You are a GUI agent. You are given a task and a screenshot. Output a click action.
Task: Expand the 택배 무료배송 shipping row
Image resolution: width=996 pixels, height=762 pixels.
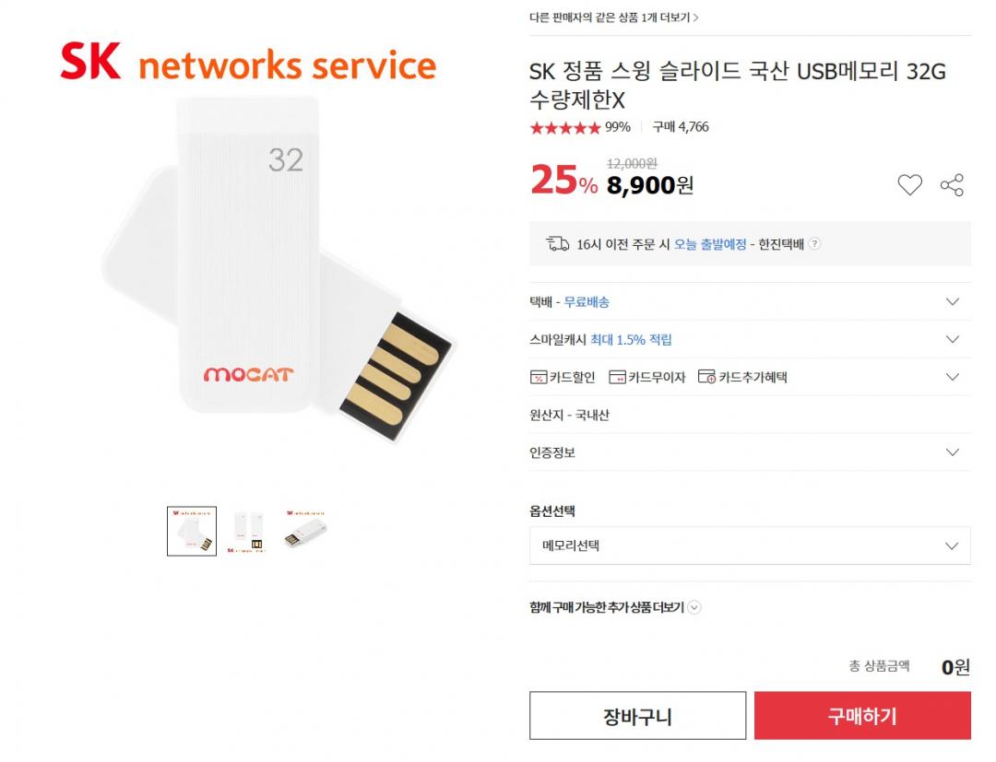[x=750, y=301]
